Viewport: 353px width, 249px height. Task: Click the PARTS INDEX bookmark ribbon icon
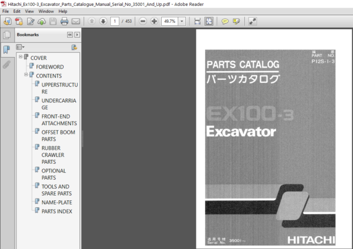[x=37, y=210]
